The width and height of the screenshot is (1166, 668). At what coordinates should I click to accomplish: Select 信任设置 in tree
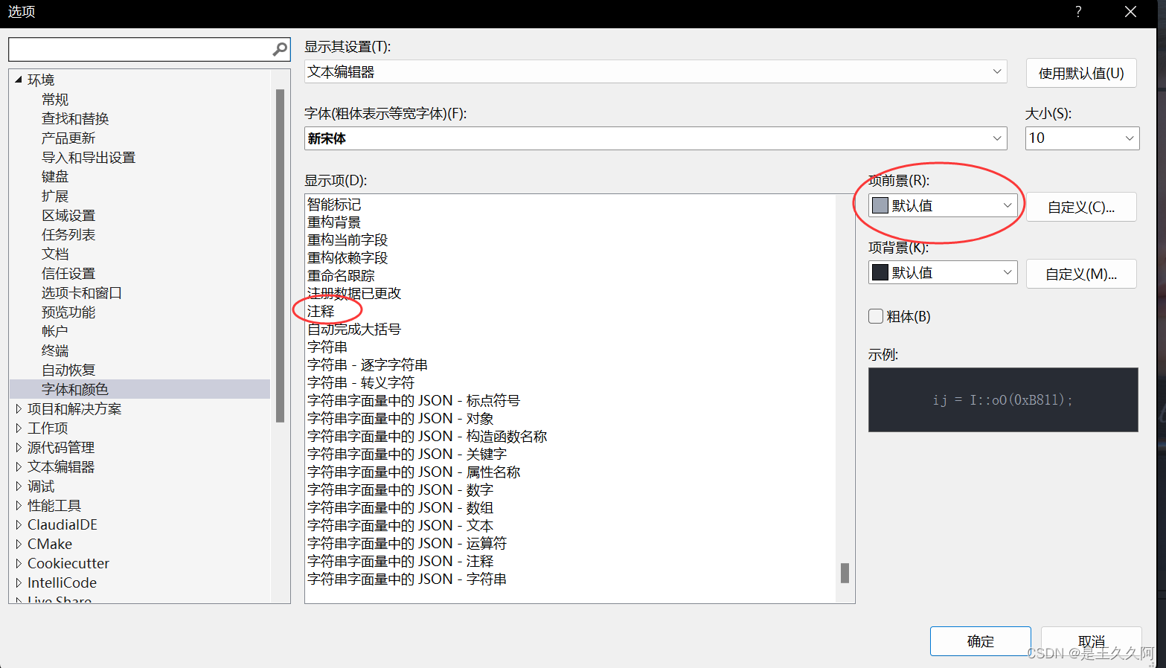click(x=68, y=273)
